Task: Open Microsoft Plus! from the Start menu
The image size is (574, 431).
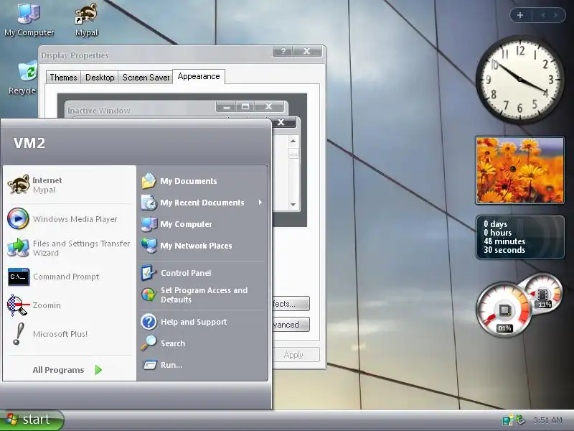Action: pyautogui.click(x=70, y=334)
